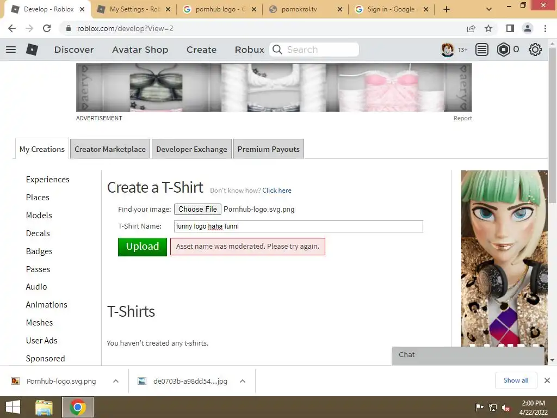The image size is (557, 418).
Task: Click the Chrome taskbar icon
Action: coord(78,407)
